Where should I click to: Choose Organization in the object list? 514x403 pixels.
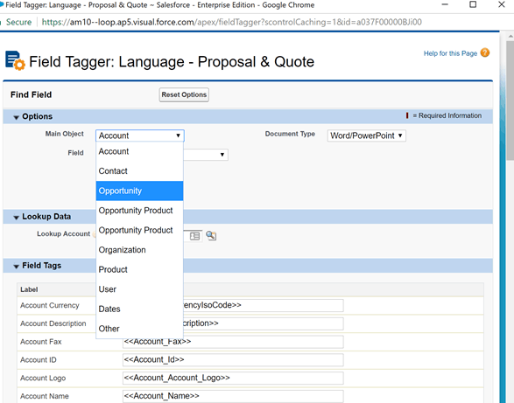point(139,250)
